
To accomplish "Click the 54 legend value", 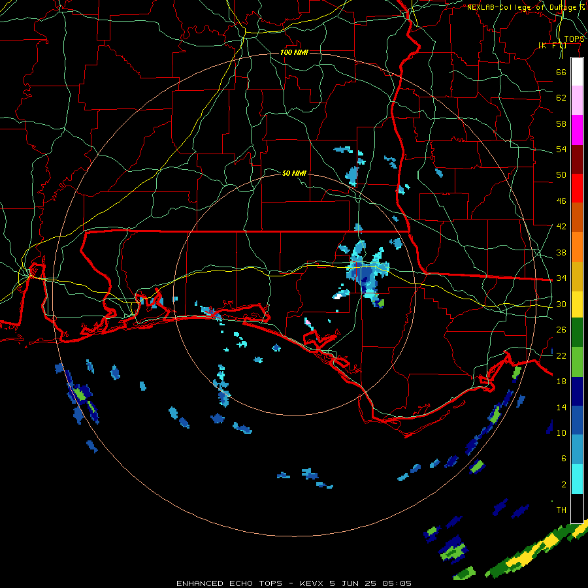I will 561,149.
